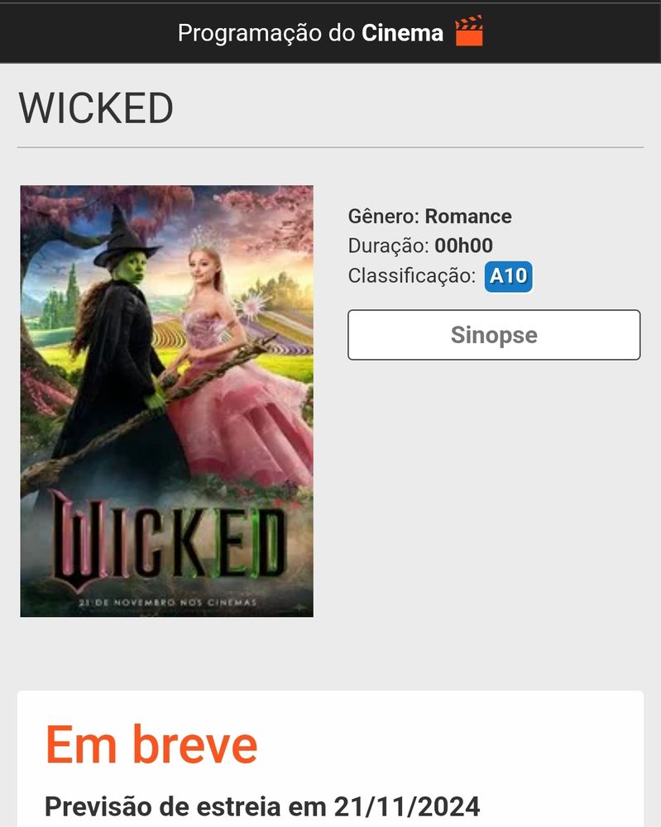Click the word Cinema in the header
Screen dimensions: 661x827
(402, 33)
